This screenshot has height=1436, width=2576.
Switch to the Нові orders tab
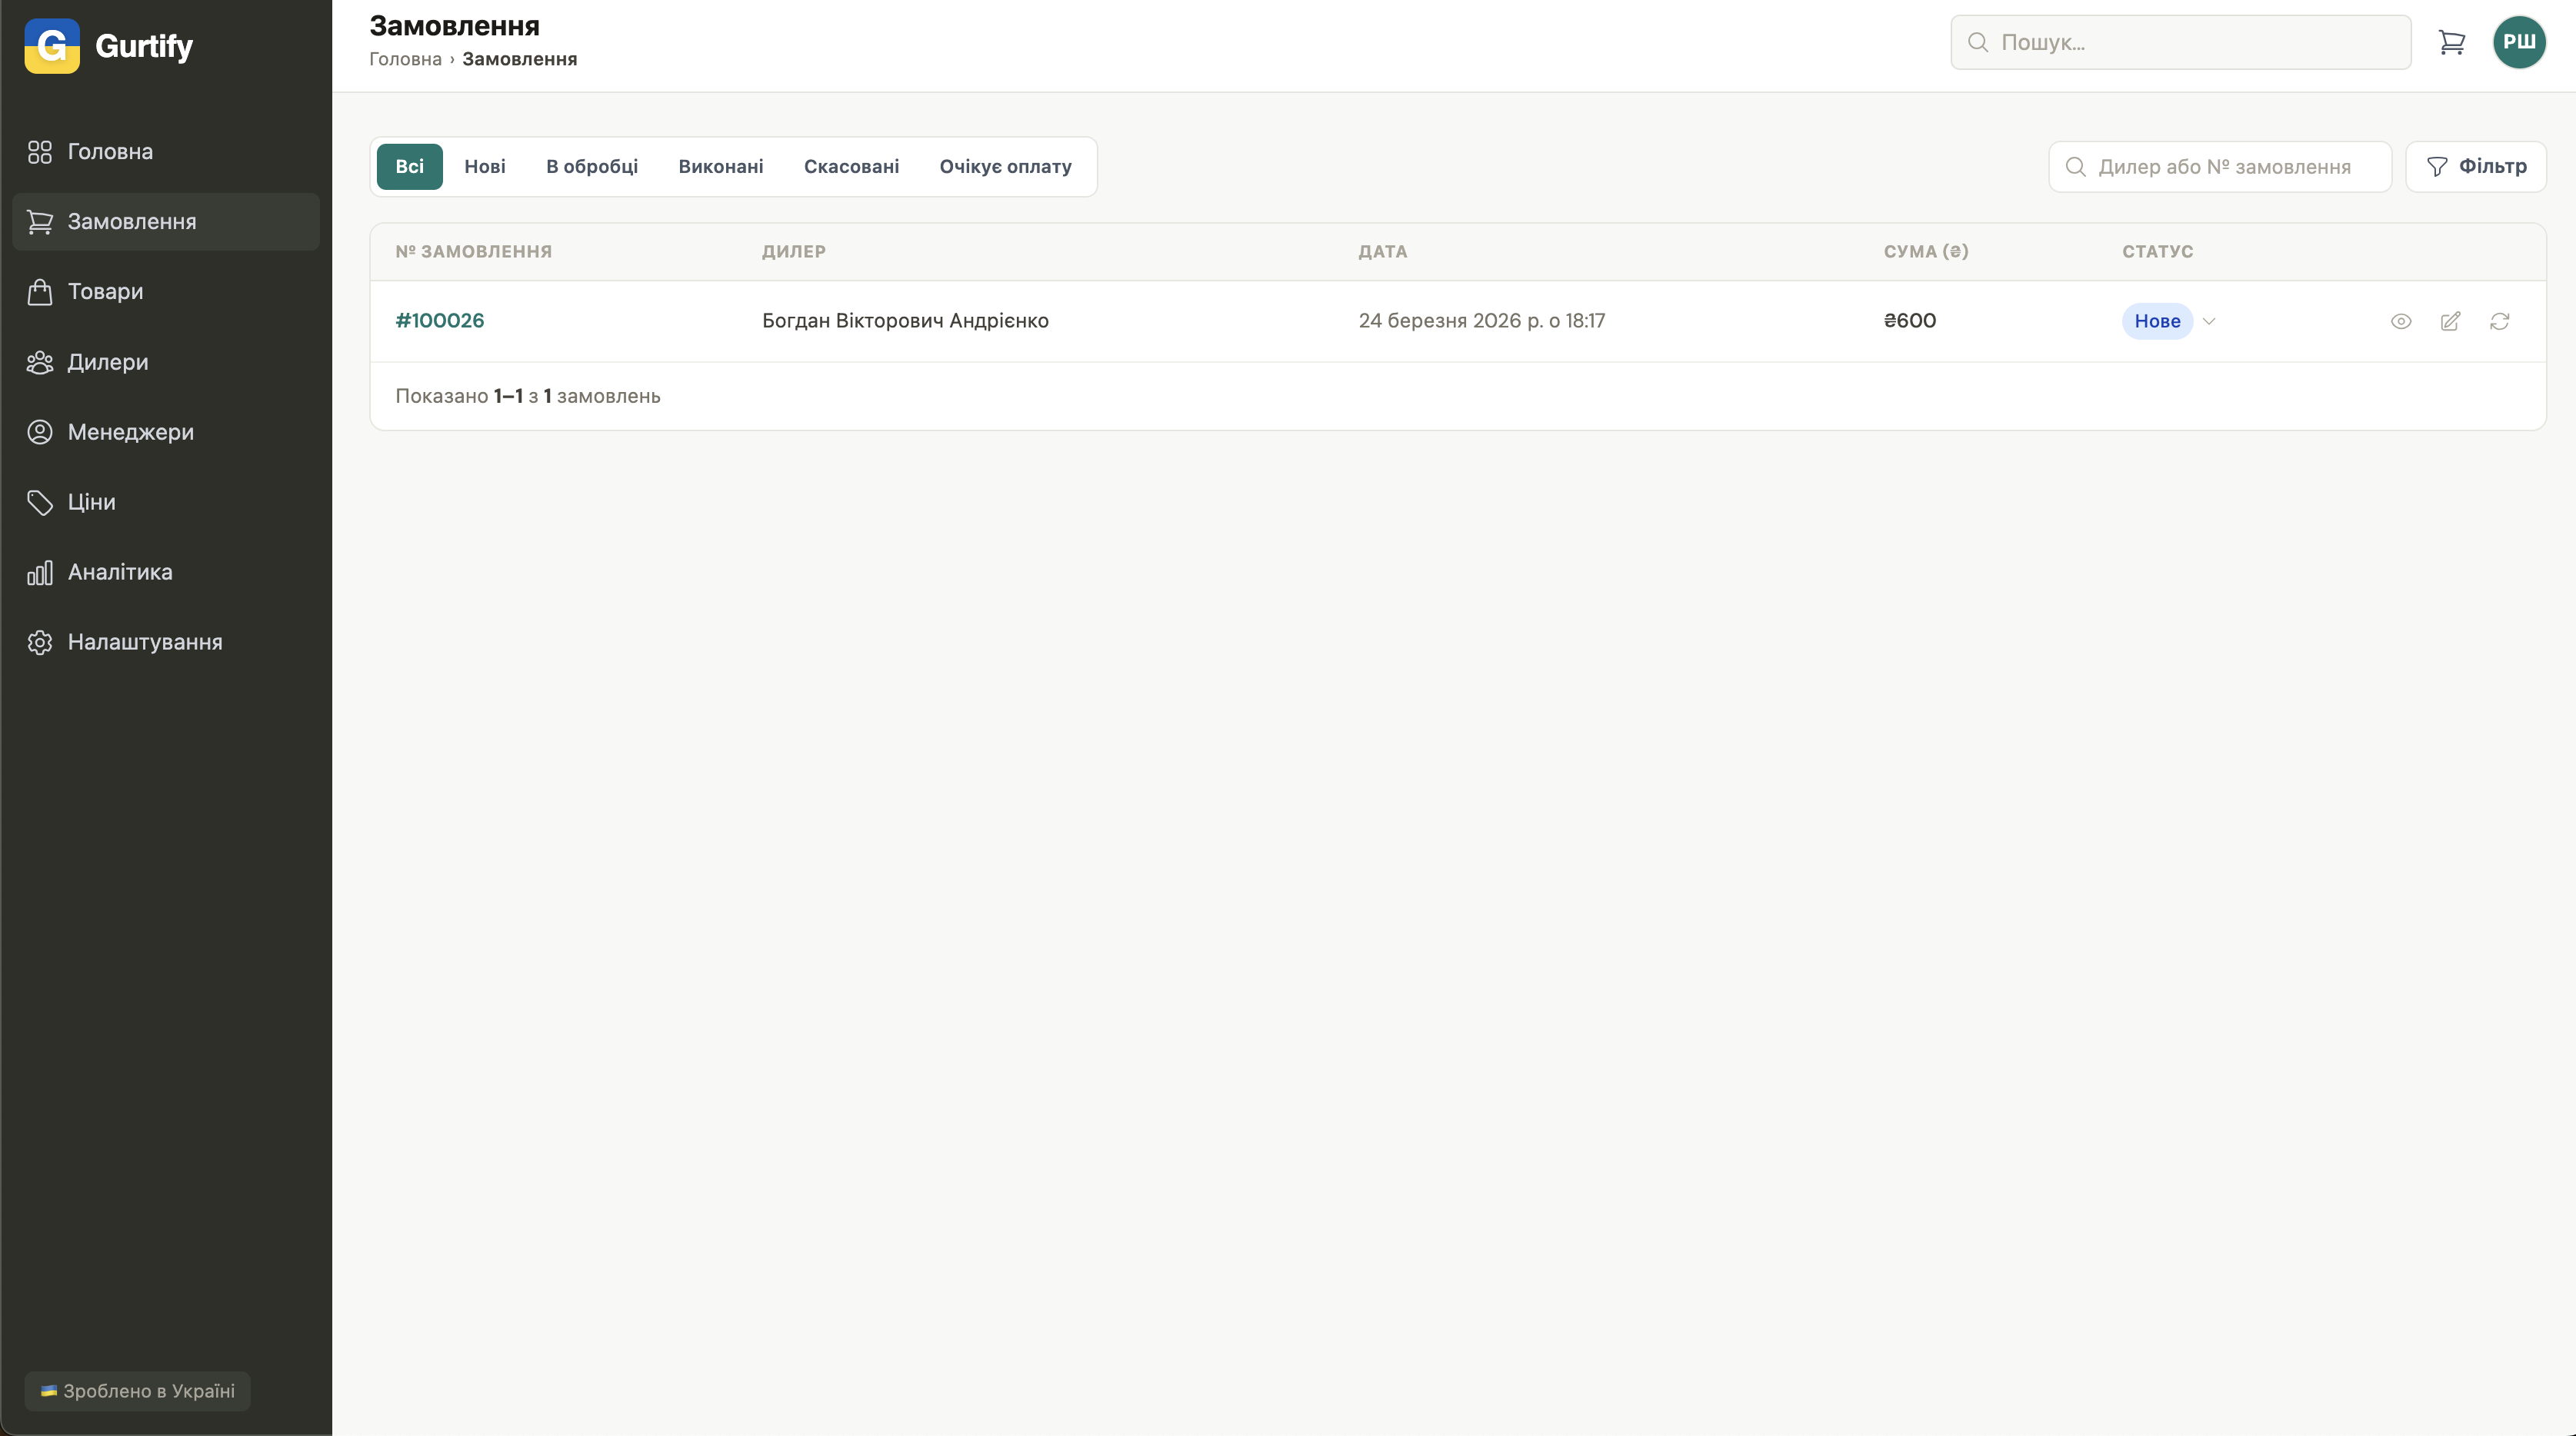click(x=484, y=166)
